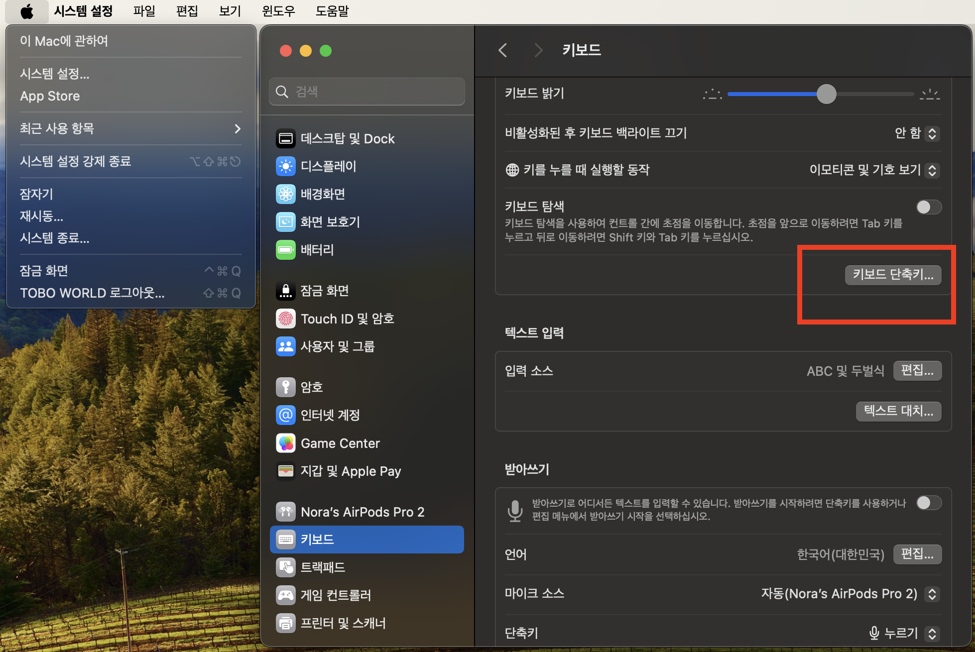Open the globe key action dropdown
975x652 pixels.
point(932,170)
